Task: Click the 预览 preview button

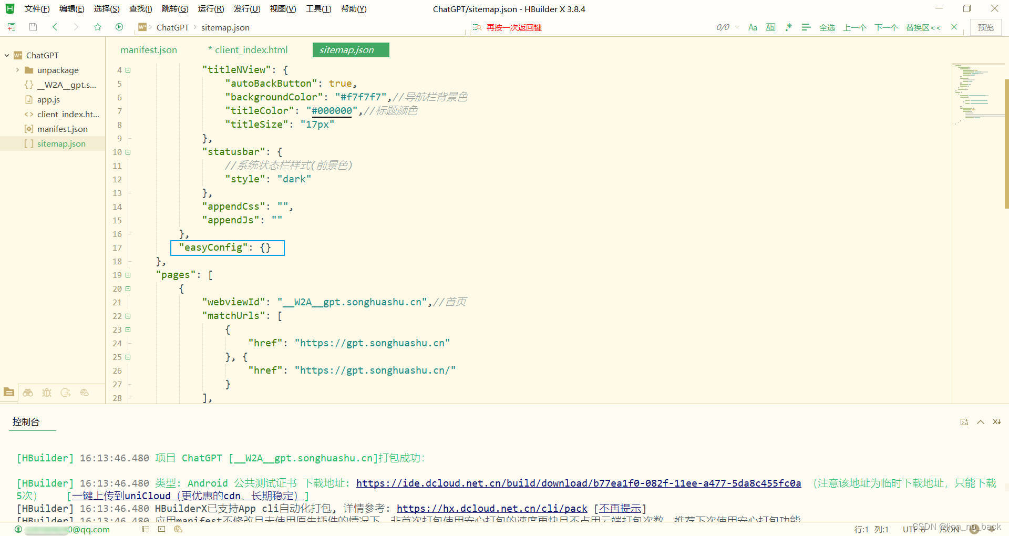Action: point(986,27)
